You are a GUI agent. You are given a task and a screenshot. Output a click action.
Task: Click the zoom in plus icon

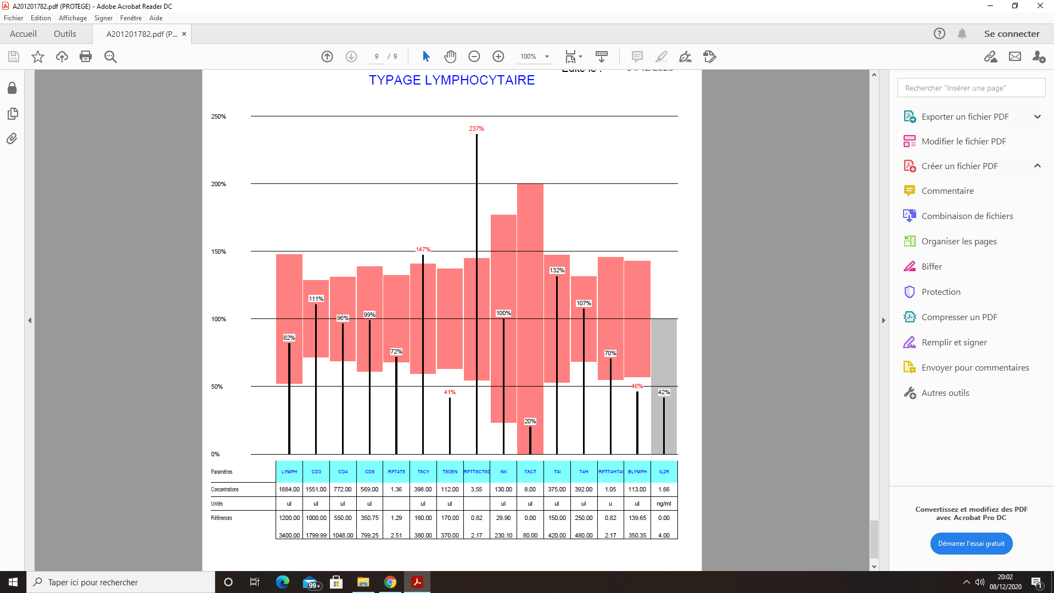498,57
